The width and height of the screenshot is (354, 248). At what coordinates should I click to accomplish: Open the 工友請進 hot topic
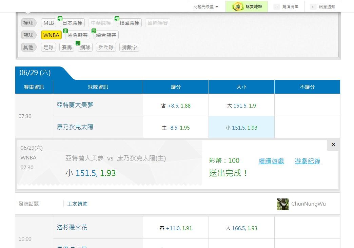[x=77, y=204]
